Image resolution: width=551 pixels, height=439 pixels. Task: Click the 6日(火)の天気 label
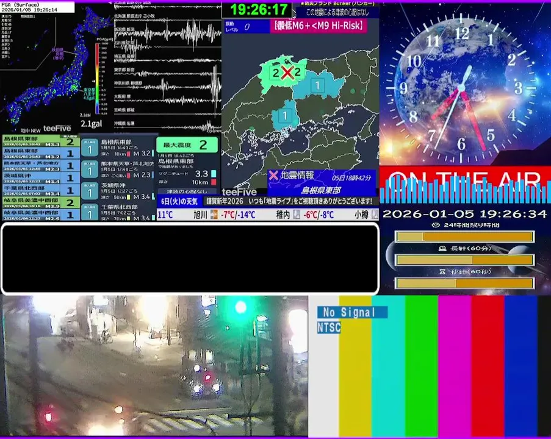pyautogui.click(x=179, y=201)
